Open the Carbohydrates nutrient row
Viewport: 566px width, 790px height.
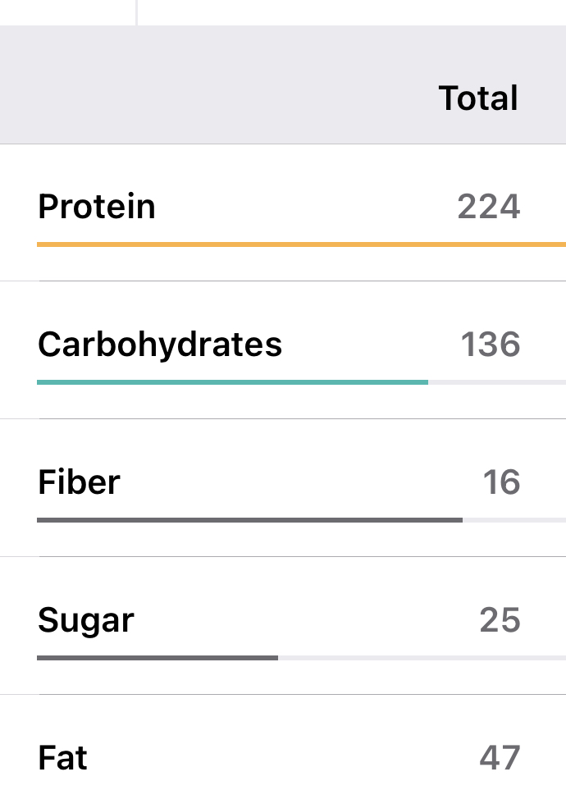[160, 345]
